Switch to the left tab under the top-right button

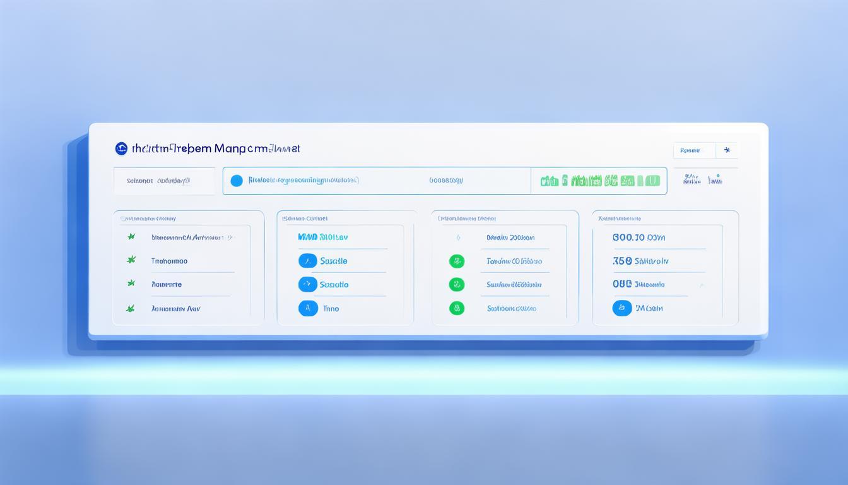point(692,180)
